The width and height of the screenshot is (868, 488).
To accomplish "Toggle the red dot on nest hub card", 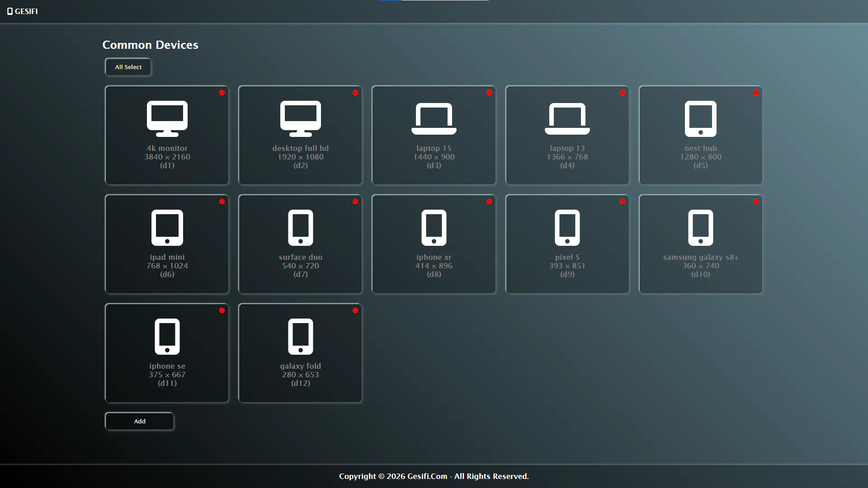I will (756, 93).
